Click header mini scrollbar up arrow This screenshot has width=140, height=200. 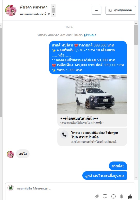54,6
